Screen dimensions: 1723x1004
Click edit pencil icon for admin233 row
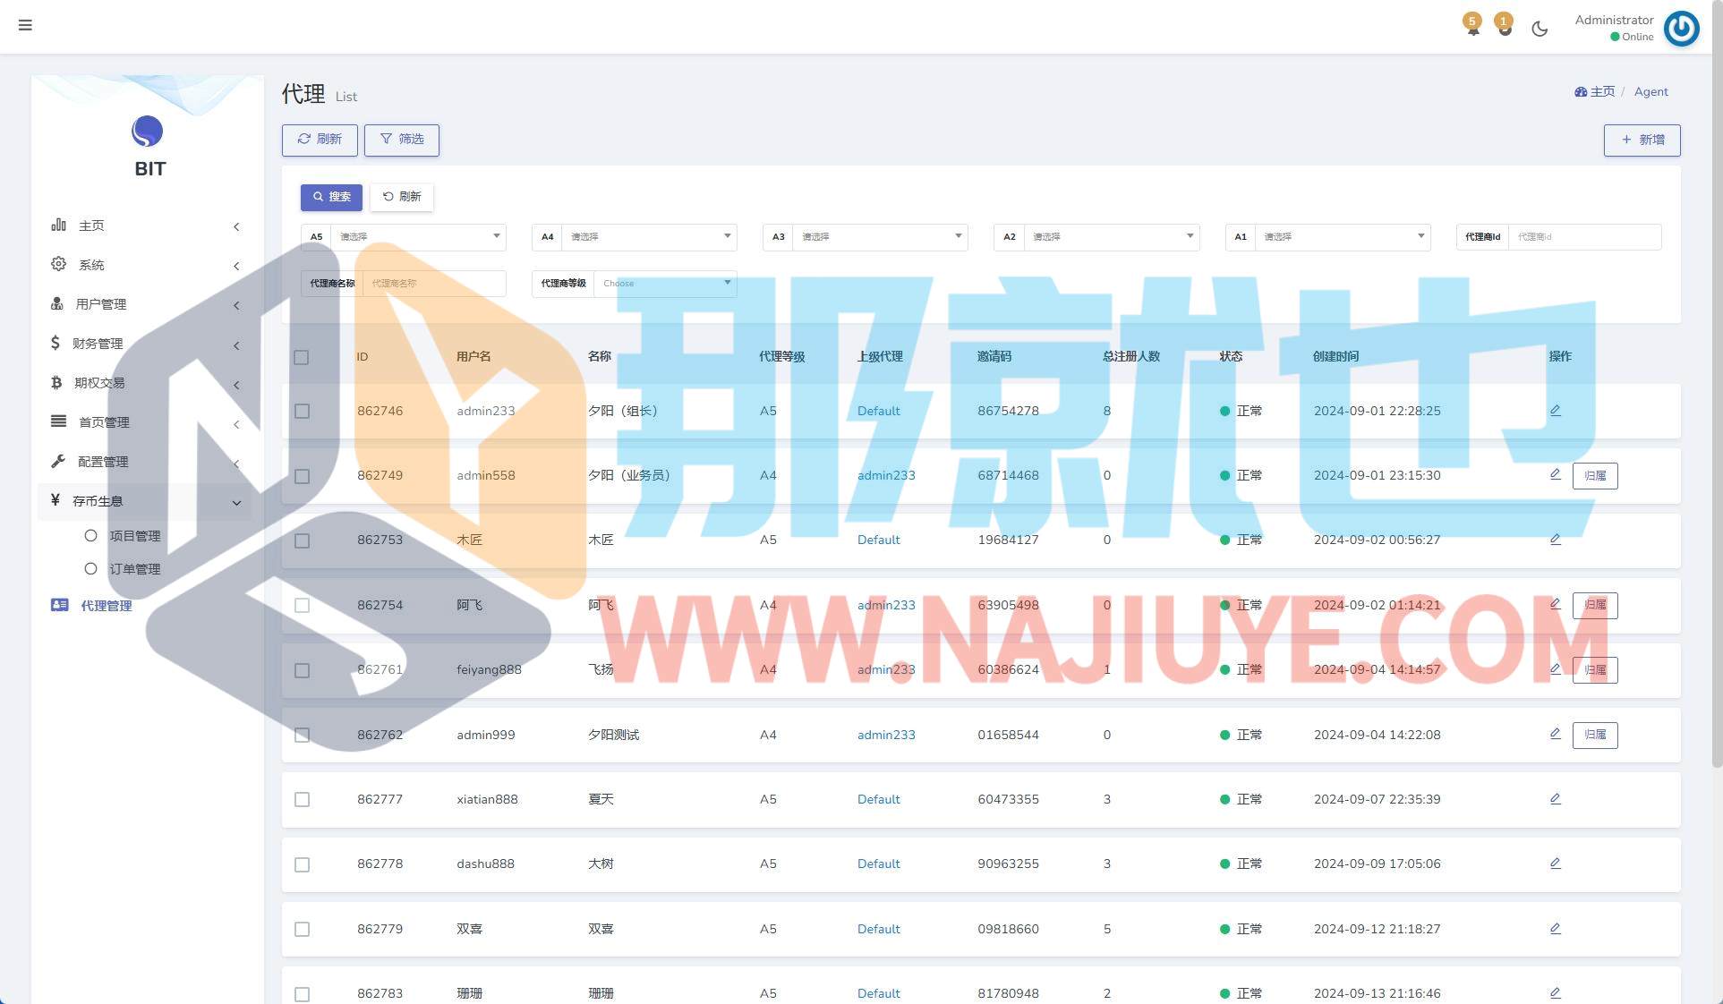click(x=1555, y=411)
